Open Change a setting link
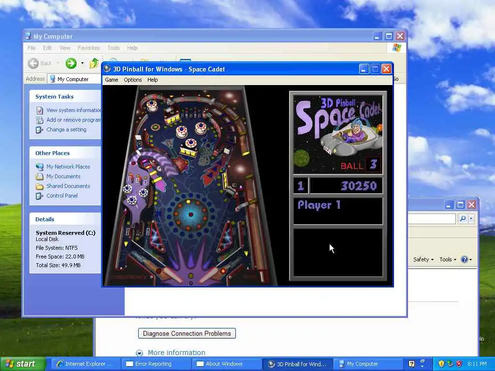Viewport: 495px width, 371px height. [x=66, y=129]
